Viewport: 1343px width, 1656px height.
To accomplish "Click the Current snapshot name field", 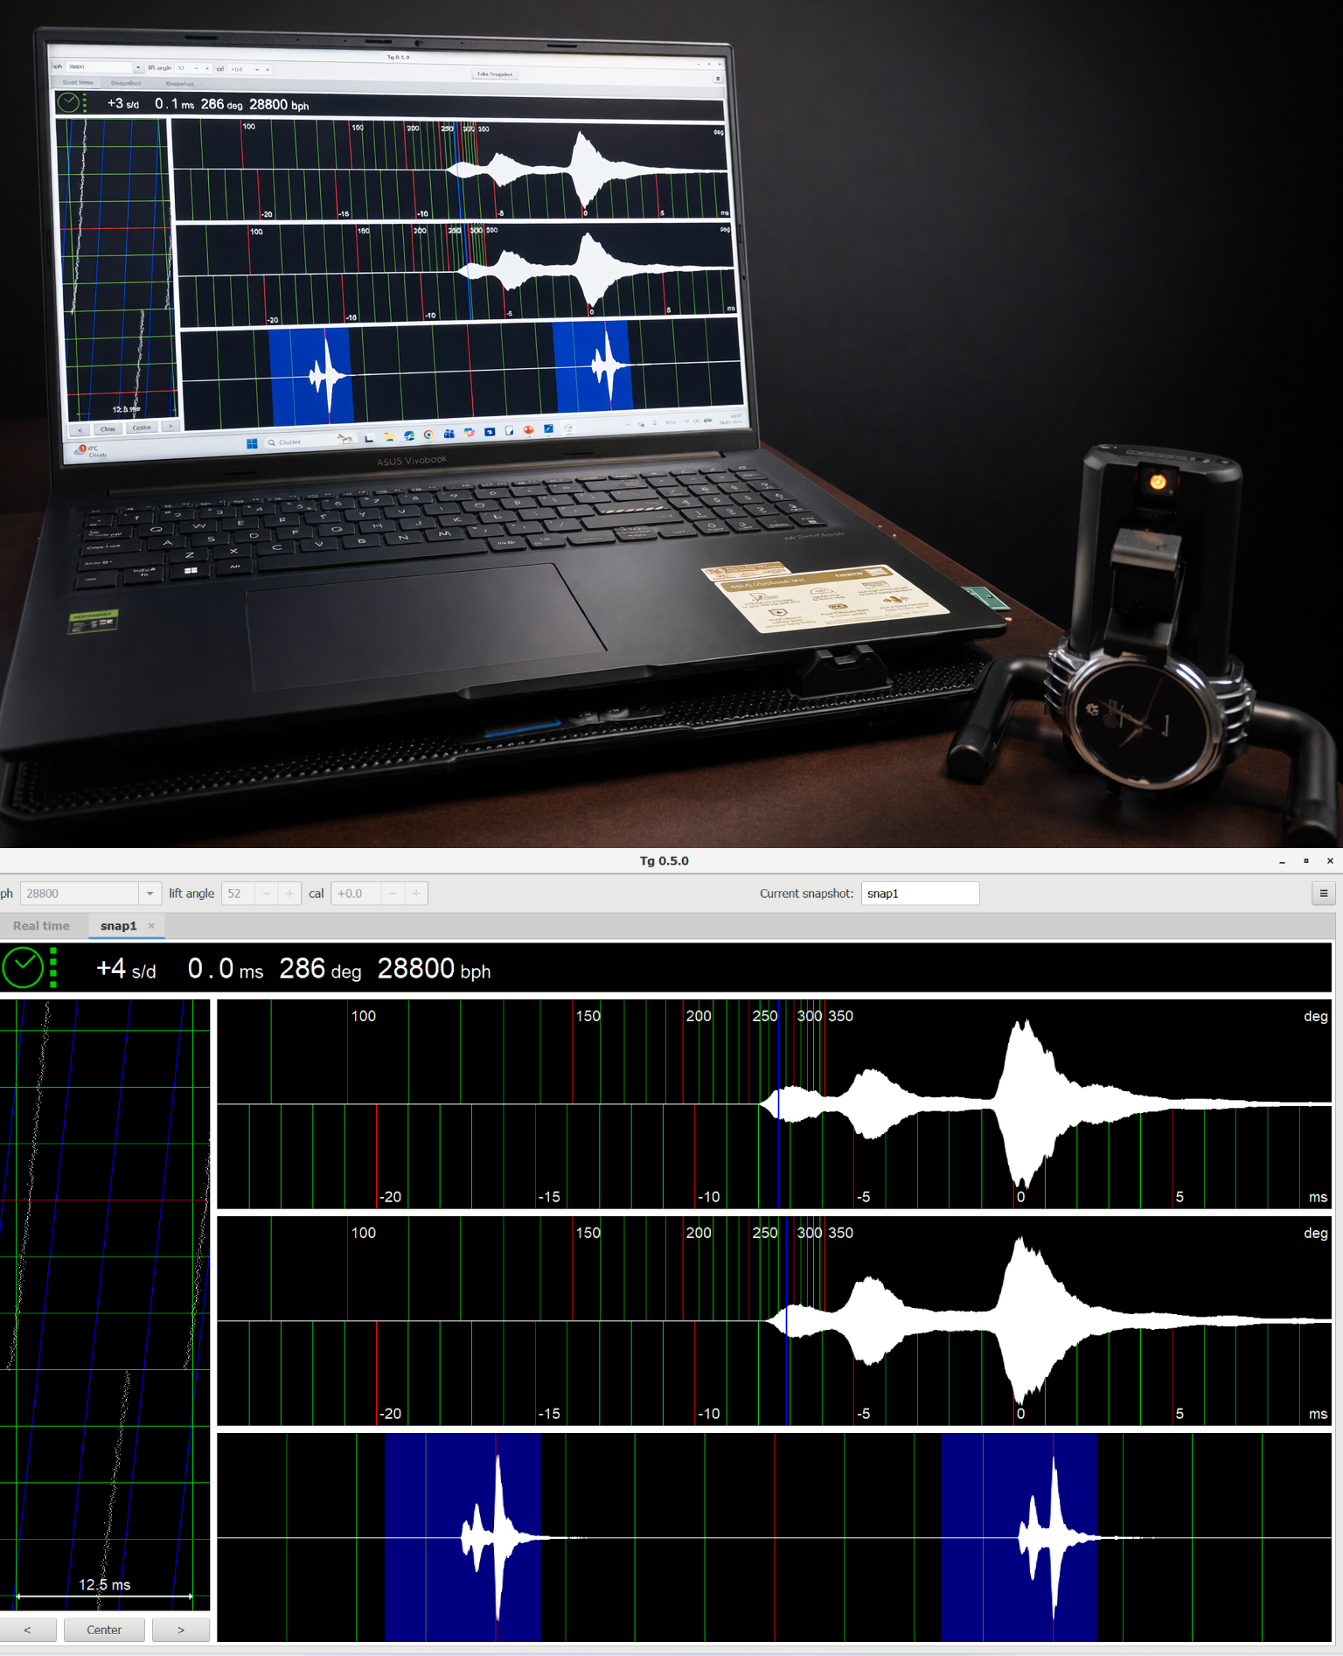I will [x=919, y=894].
